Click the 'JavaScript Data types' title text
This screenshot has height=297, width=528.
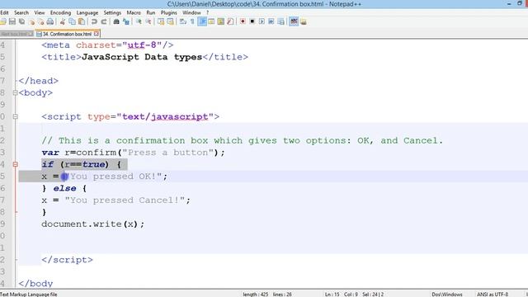(x=142, y=57)
